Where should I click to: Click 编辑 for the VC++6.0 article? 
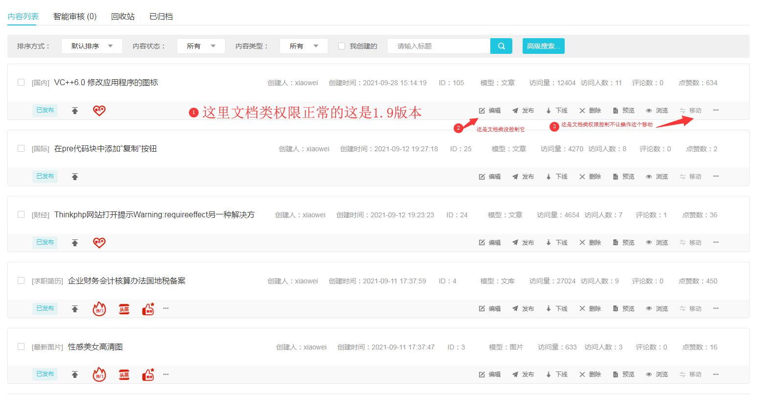[490, 111]
